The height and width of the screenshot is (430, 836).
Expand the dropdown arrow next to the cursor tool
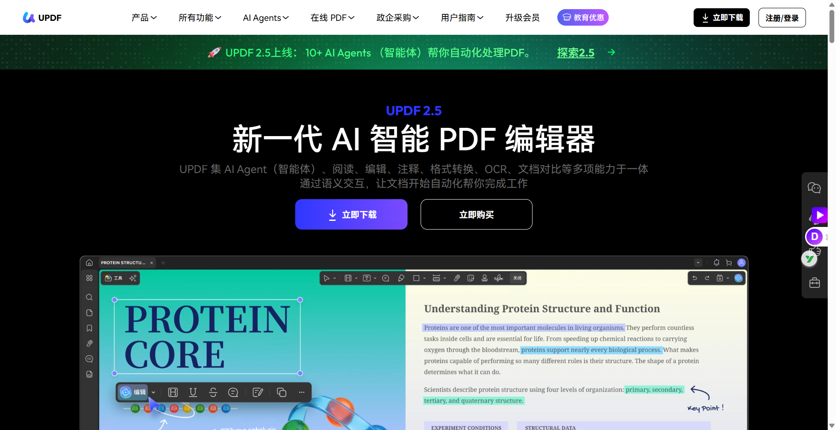pos(334,278)
